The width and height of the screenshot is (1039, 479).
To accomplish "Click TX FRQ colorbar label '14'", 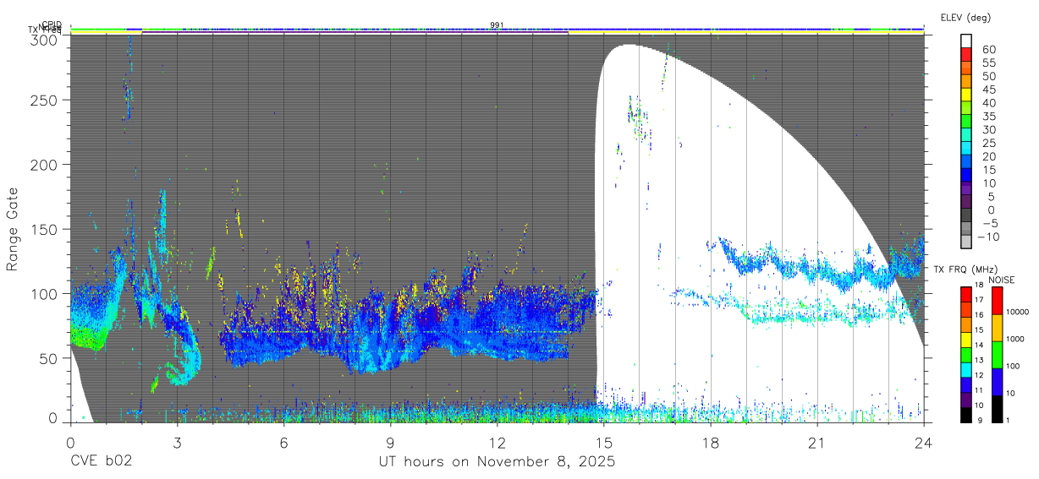I will coord(981,346).
